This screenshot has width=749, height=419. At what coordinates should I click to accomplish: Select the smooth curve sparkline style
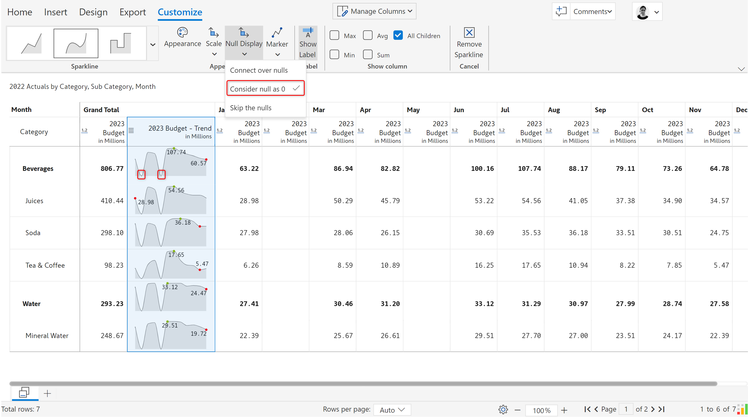pyautogui.click(x=76, y=44)
